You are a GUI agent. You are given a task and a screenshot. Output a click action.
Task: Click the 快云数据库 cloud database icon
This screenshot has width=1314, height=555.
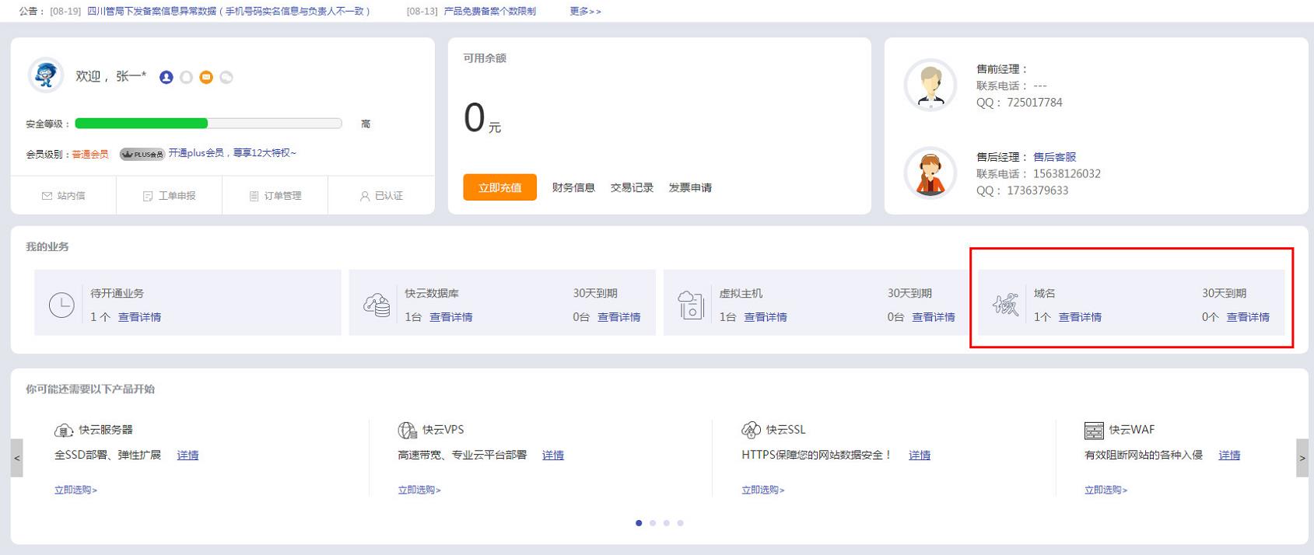(x=377, y=305)
